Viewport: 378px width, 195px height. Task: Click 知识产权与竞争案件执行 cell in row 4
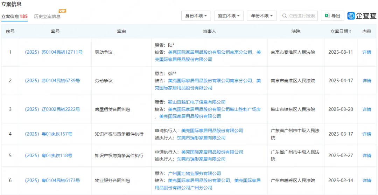[x=119, y=134]
